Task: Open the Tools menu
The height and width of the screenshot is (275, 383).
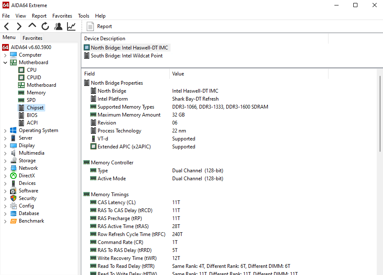Action: pos(83,16)
